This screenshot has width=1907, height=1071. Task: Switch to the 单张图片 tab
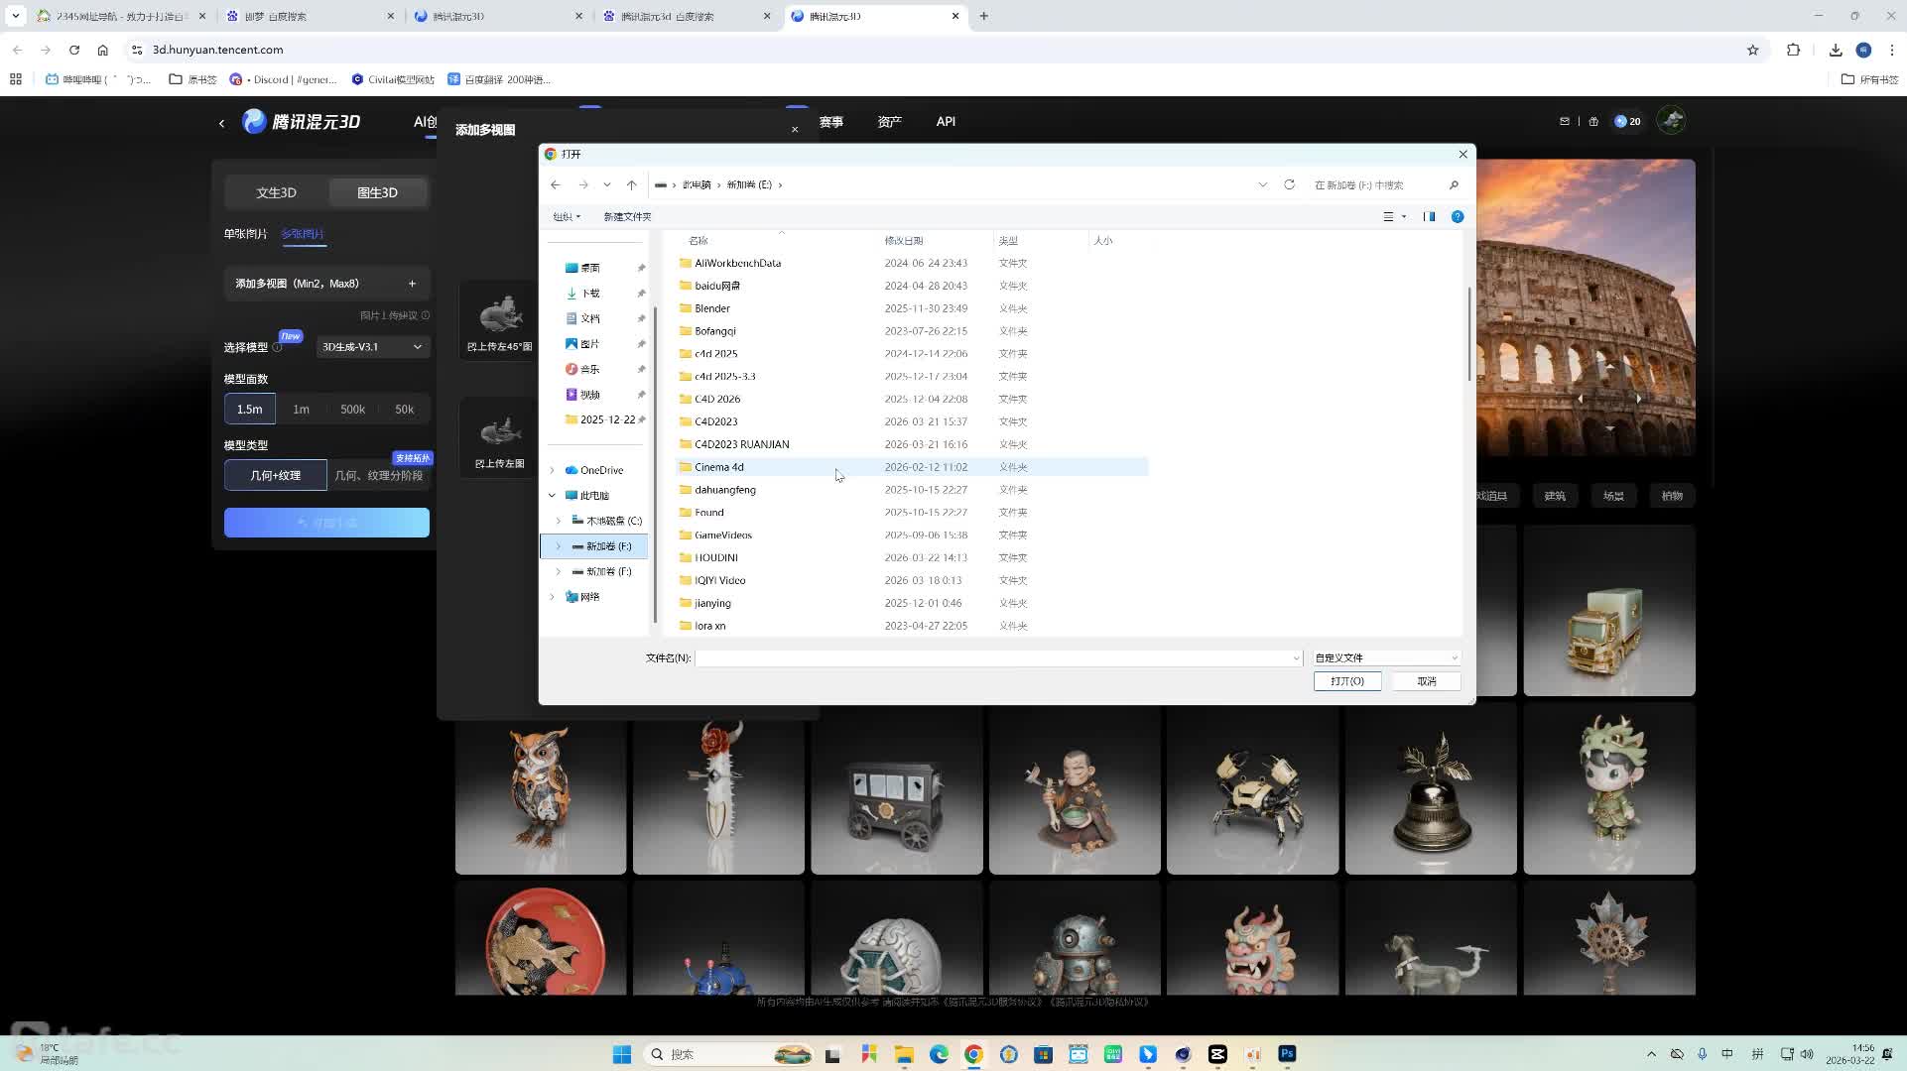245,234
